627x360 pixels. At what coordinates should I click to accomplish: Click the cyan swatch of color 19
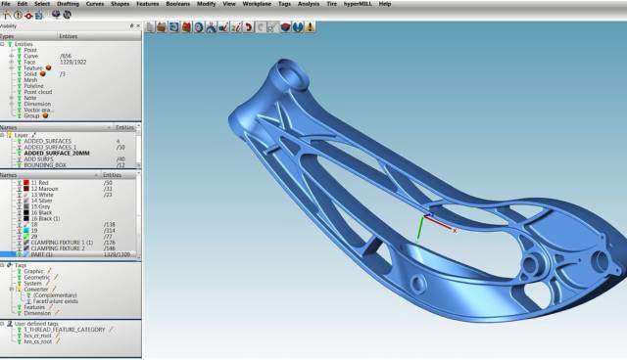tap(26, 231)
